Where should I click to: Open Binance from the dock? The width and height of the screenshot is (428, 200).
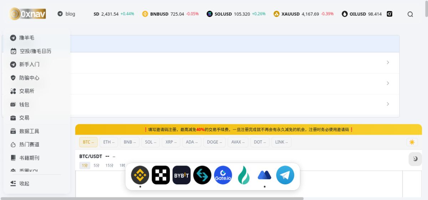coord(140,175)
